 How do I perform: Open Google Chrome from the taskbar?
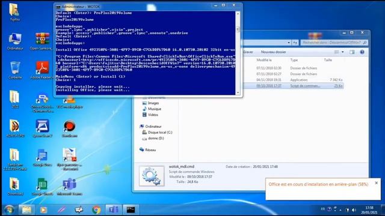[96, 210]
